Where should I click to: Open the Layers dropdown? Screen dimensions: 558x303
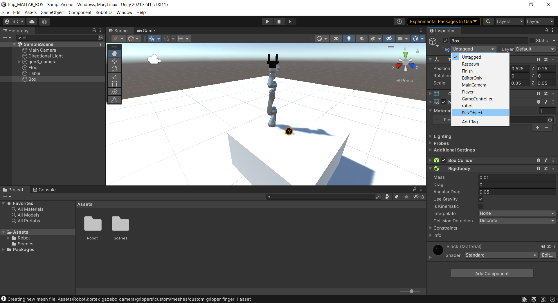509,21
